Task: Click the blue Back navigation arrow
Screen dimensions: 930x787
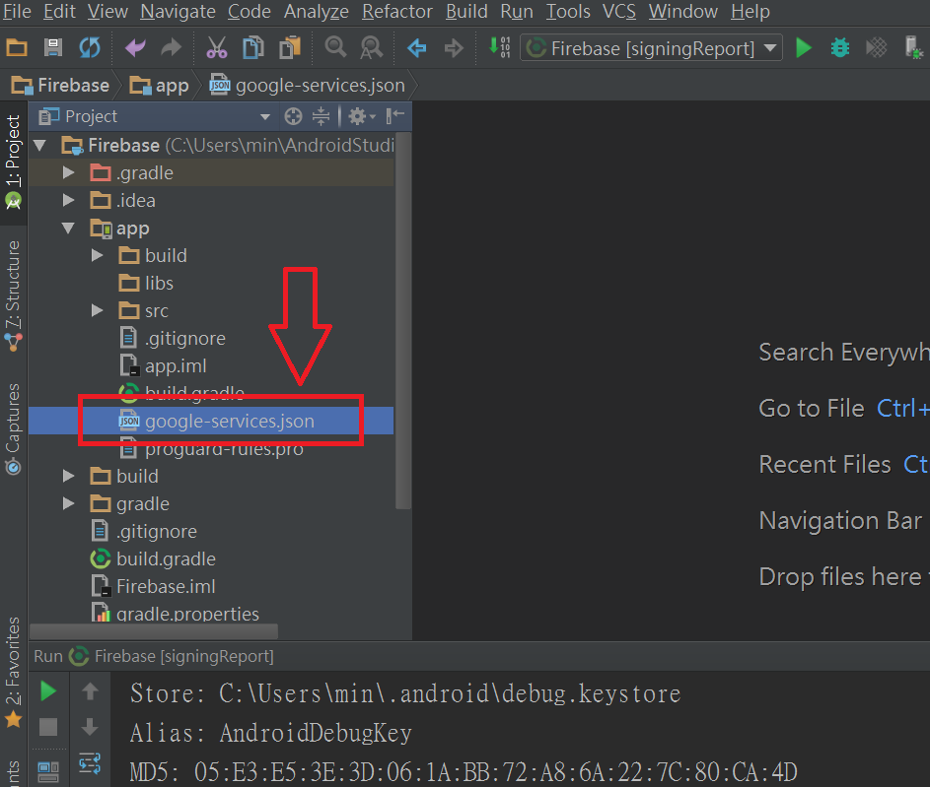Action: click(x=417, y=47)
